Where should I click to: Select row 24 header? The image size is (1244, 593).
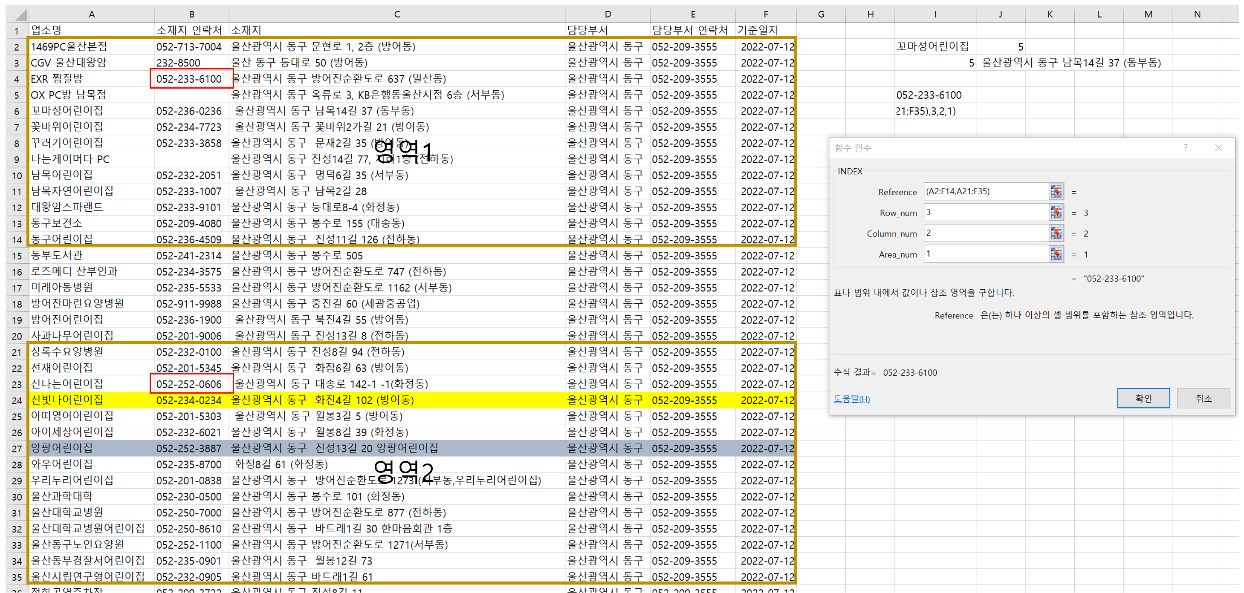[x=17, y=400]
